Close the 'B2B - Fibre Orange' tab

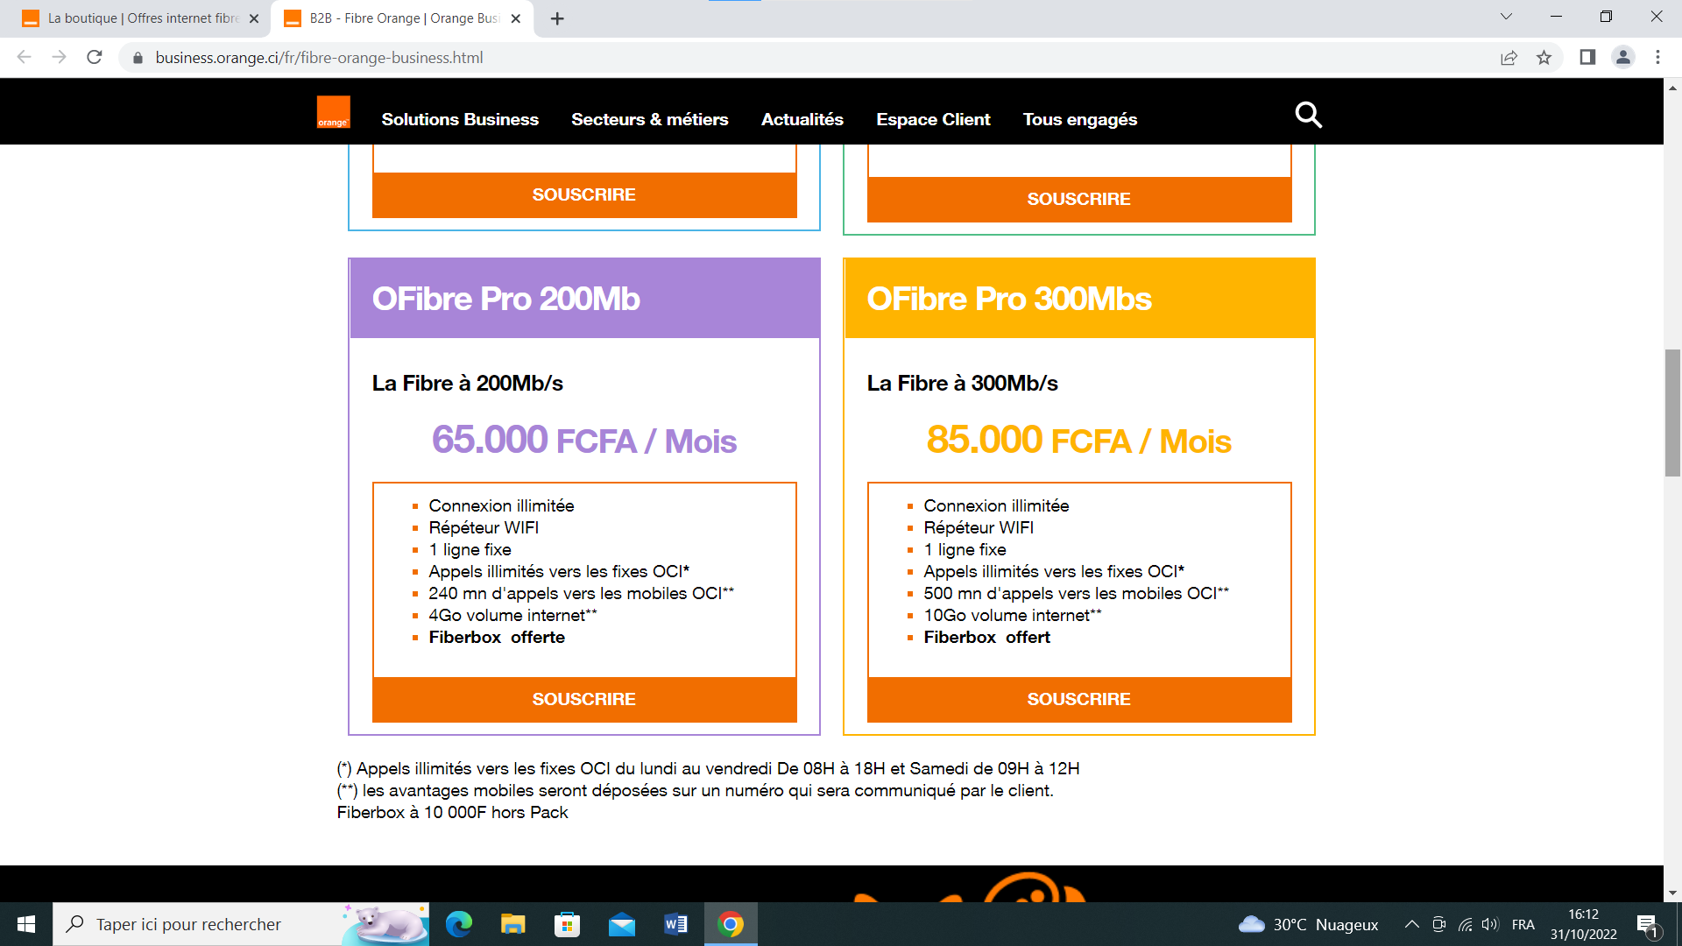tap(516, 18)
